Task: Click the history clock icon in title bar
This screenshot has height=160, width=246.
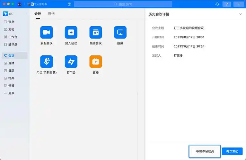Action: point(69,4)
